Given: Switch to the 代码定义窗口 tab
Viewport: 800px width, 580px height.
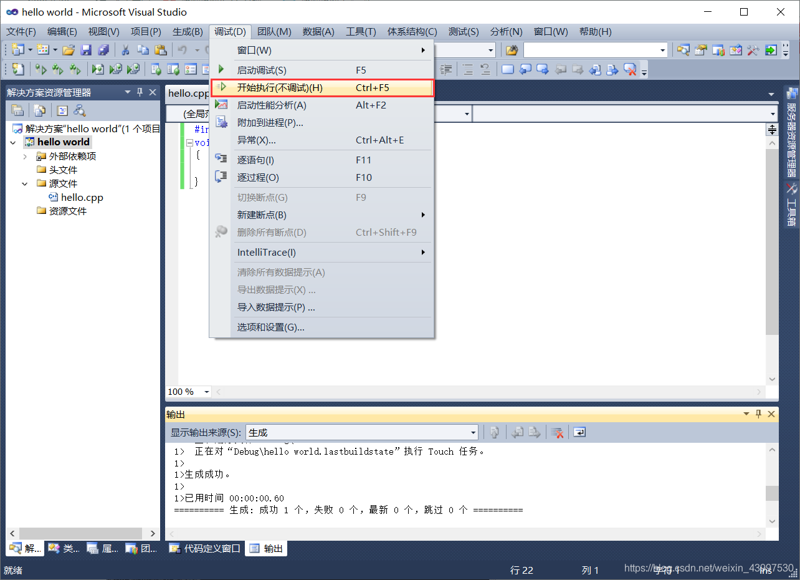Looking at the screenshot, I should click(x=205, y=549).
